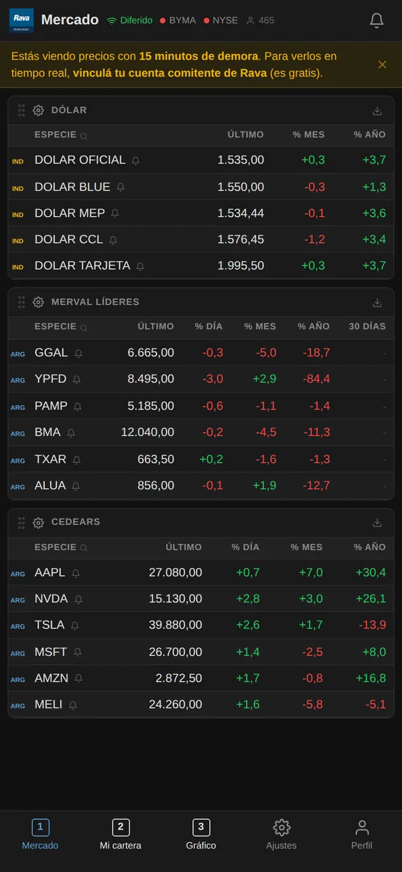Click BMA last price 12.040,00
This screenshot has height=872, width=402.
pyautogui.click(x=147, y=433)
